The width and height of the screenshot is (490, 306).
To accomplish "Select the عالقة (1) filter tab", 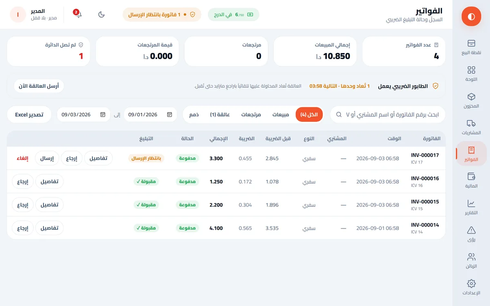I will click(x=220, y=115).
